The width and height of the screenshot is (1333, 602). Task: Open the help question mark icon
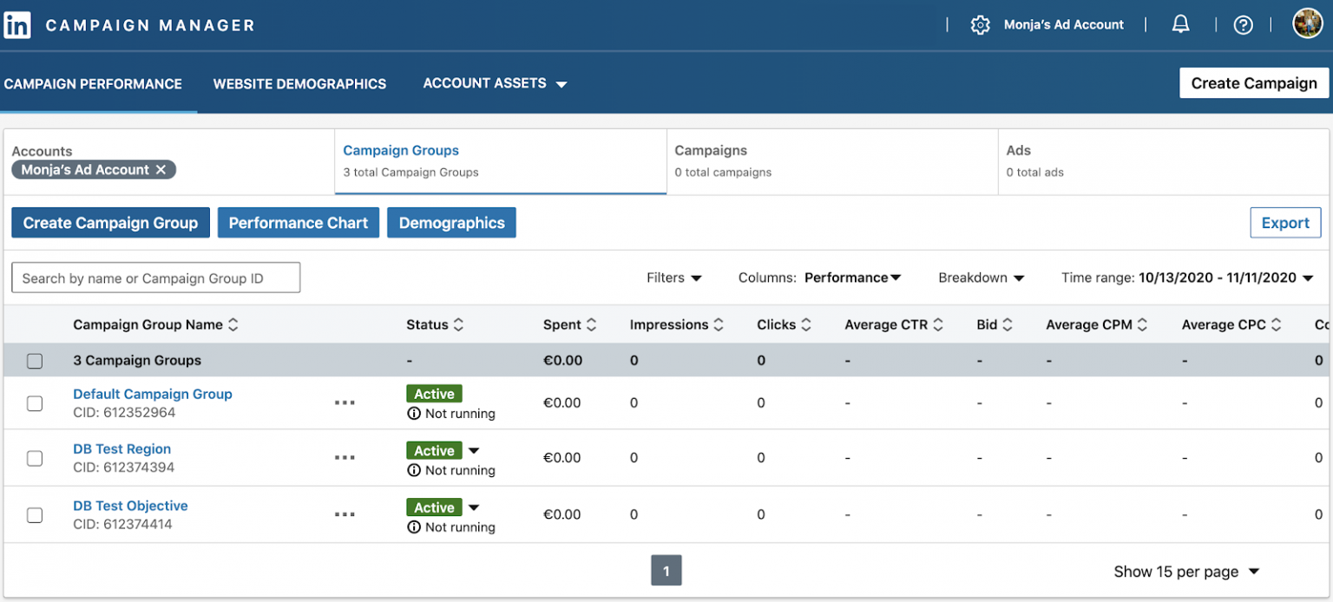[1243, 24]
